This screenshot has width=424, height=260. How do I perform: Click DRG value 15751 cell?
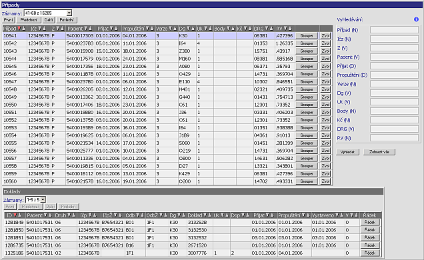[x=264, y=51]
